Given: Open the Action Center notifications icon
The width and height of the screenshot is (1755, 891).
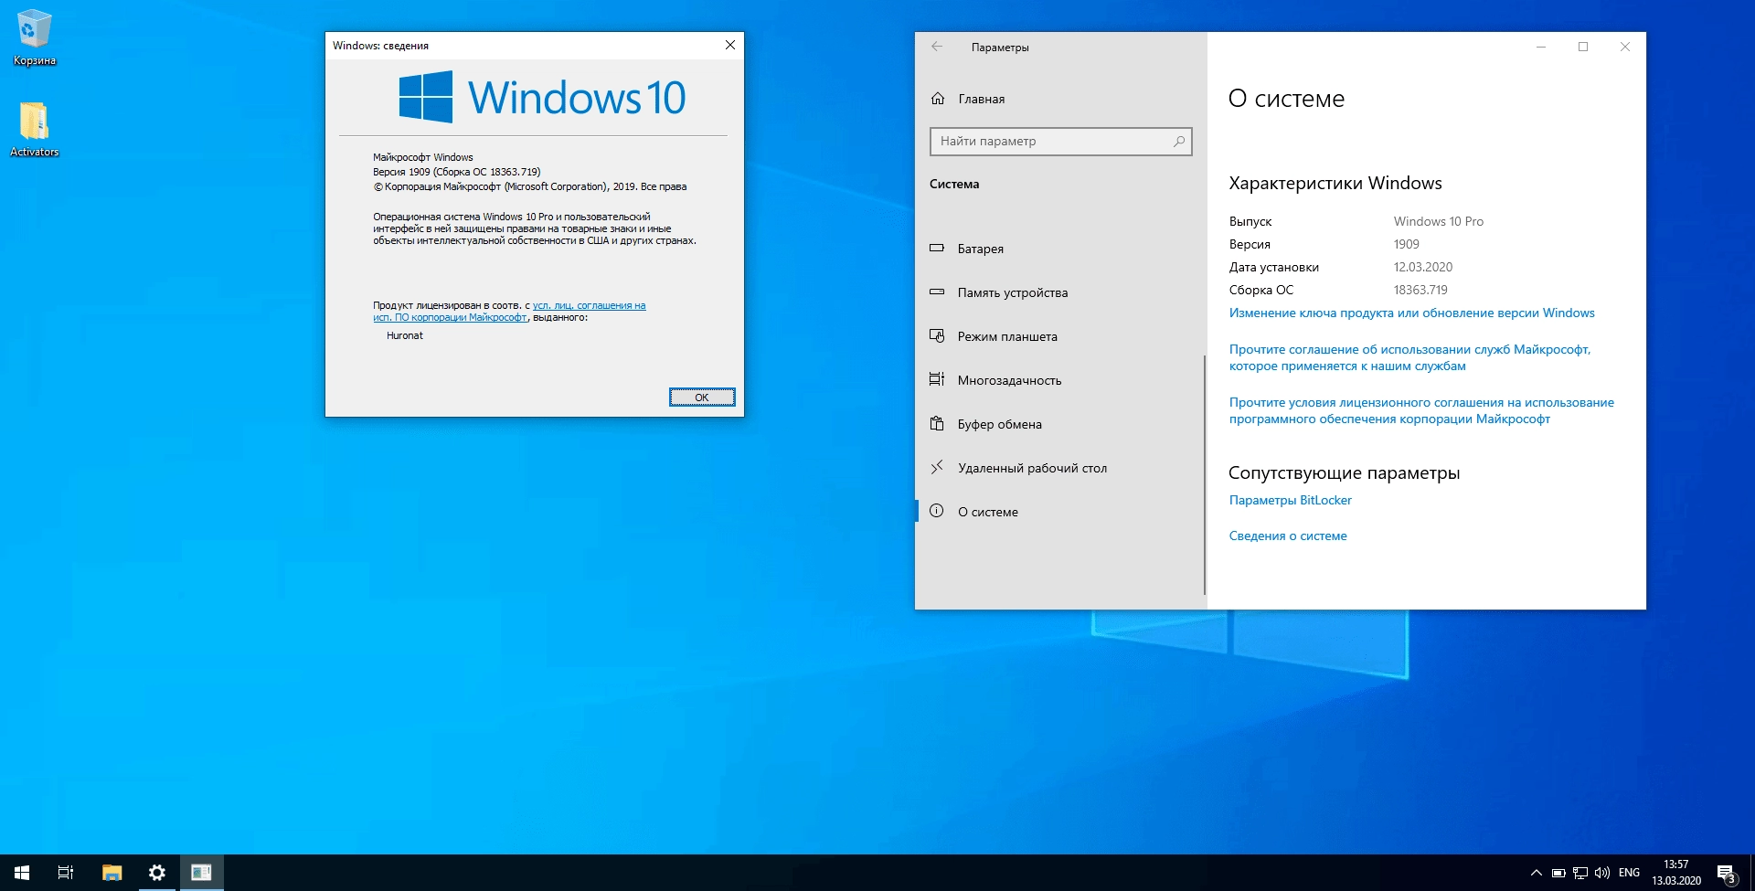Looking at the screenshot, I should 1727,874.
